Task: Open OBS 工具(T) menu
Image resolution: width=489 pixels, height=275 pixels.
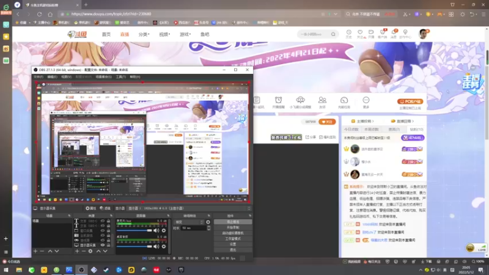Action: (120, 77)
